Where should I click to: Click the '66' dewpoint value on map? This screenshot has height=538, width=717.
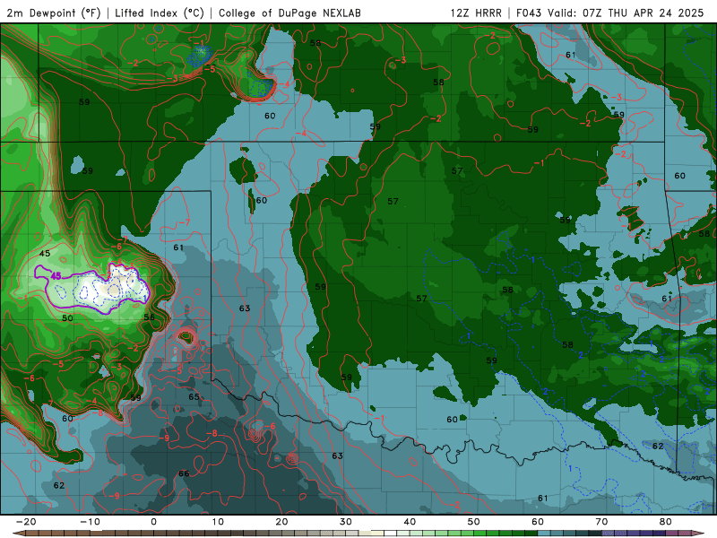(184, 473)
